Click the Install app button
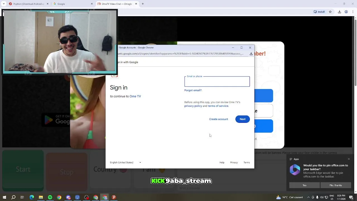 pyautogui.click(x=319, y=12)
